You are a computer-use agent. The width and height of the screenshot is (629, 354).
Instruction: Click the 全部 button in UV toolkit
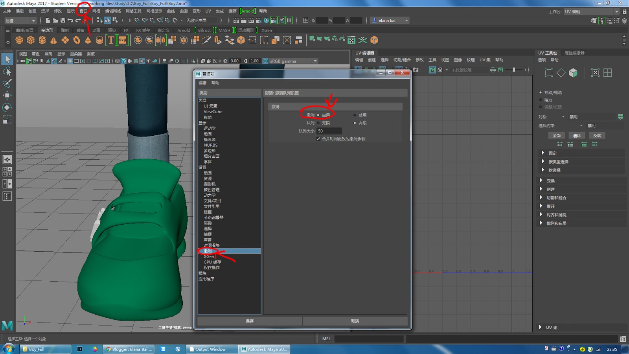[557, 136]
